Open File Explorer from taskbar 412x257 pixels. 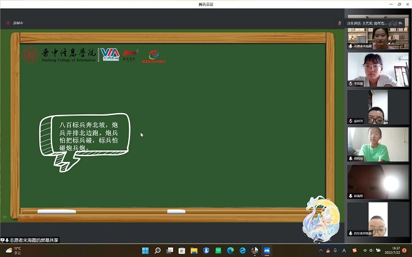[x=194, y=251]
